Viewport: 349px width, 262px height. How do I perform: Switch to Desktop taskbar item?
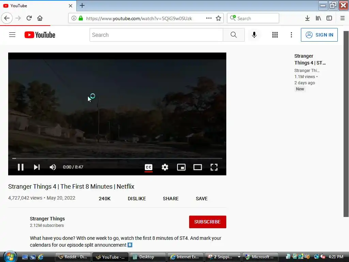click(x=148, y=257)
